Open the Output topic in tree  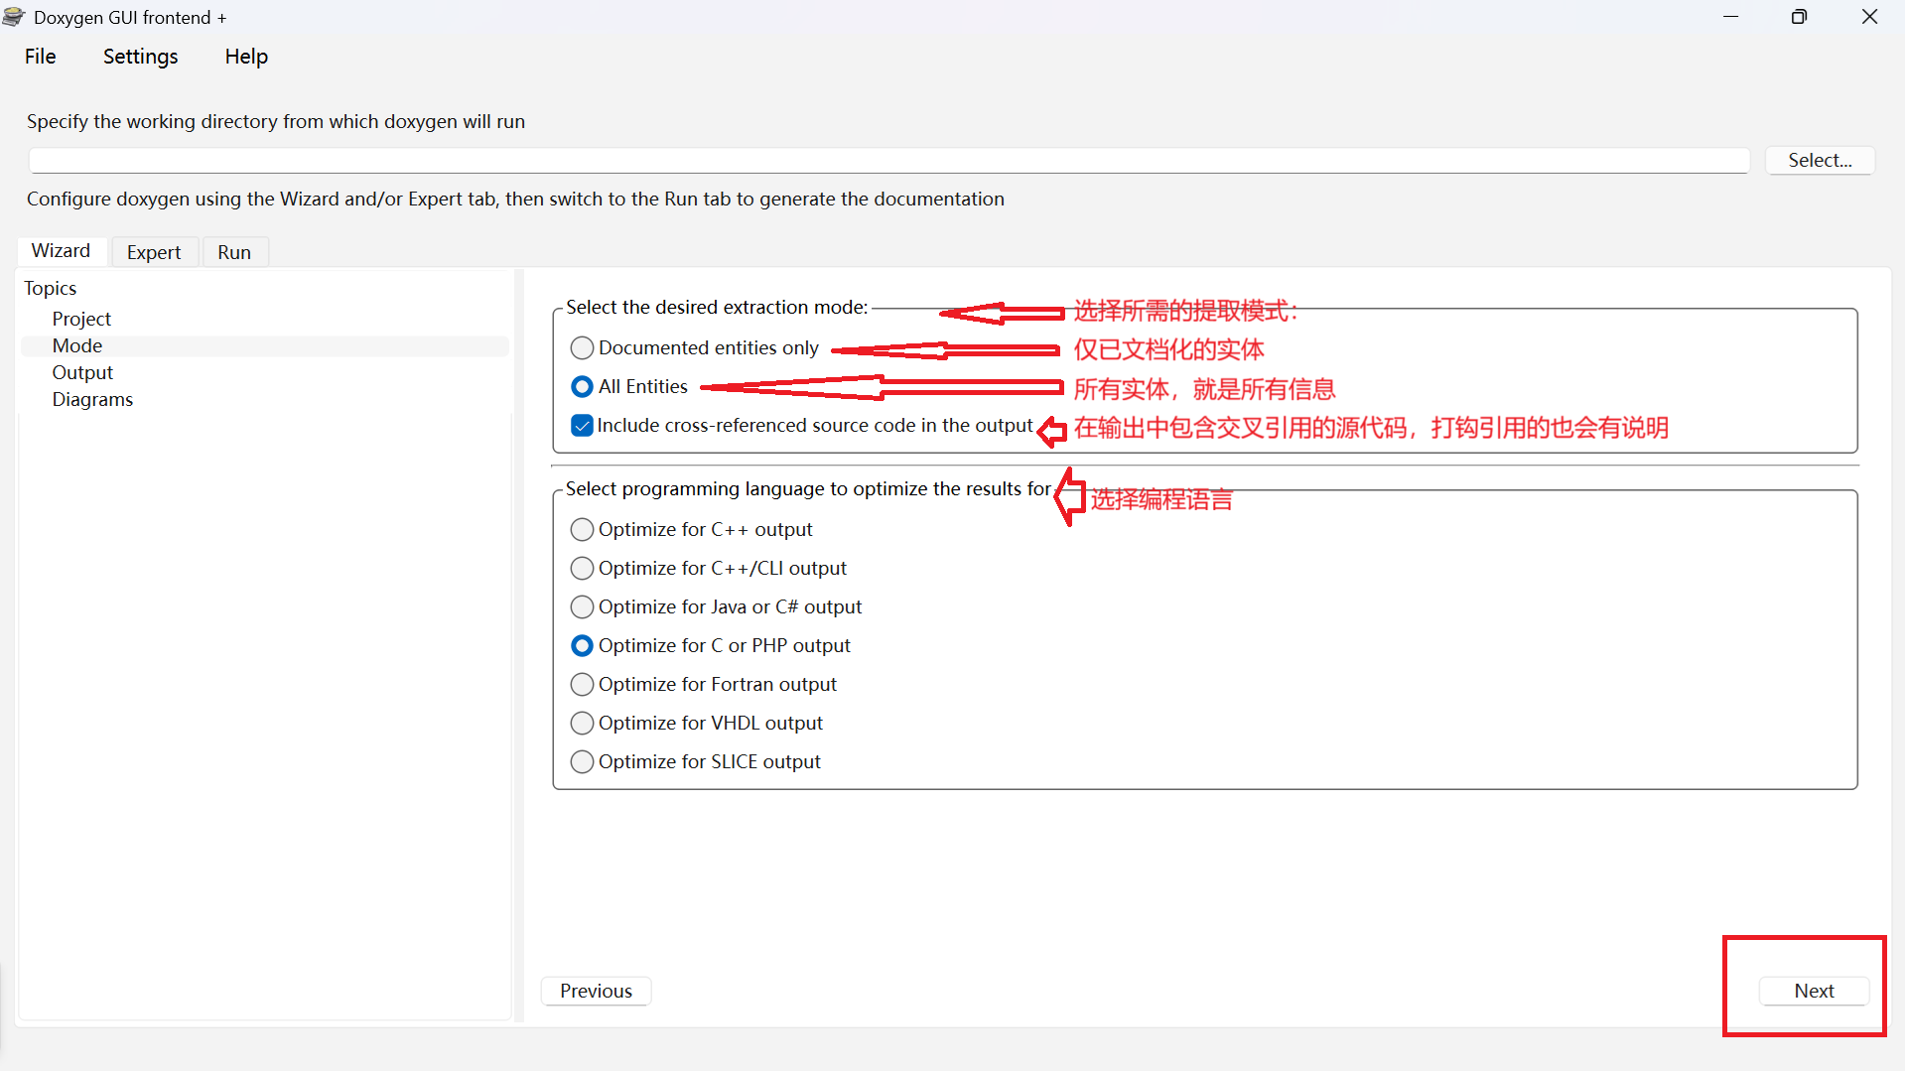pyautogui.click(x=82, y=372)
